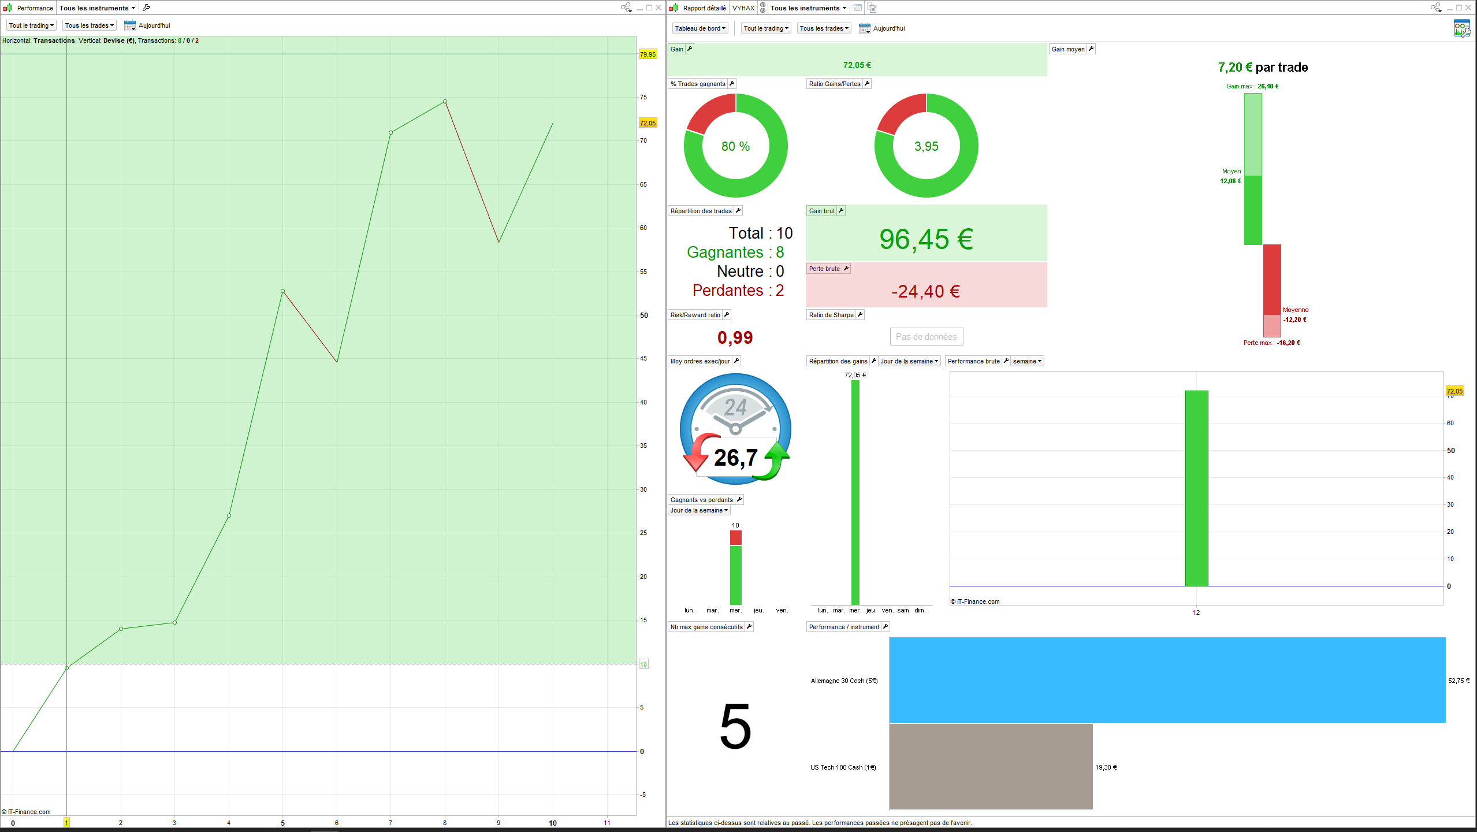Open Tous les instruments menu in report header
The width and height of the screenshot is (1477, 832).
coord(808,8)
